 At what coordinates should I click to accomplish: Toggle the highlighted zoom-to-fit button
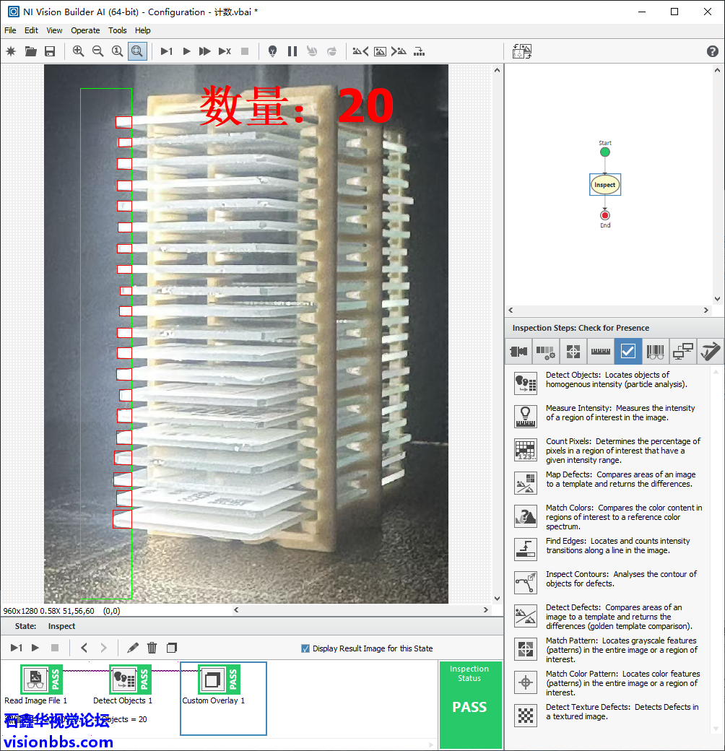pos(137,51)
